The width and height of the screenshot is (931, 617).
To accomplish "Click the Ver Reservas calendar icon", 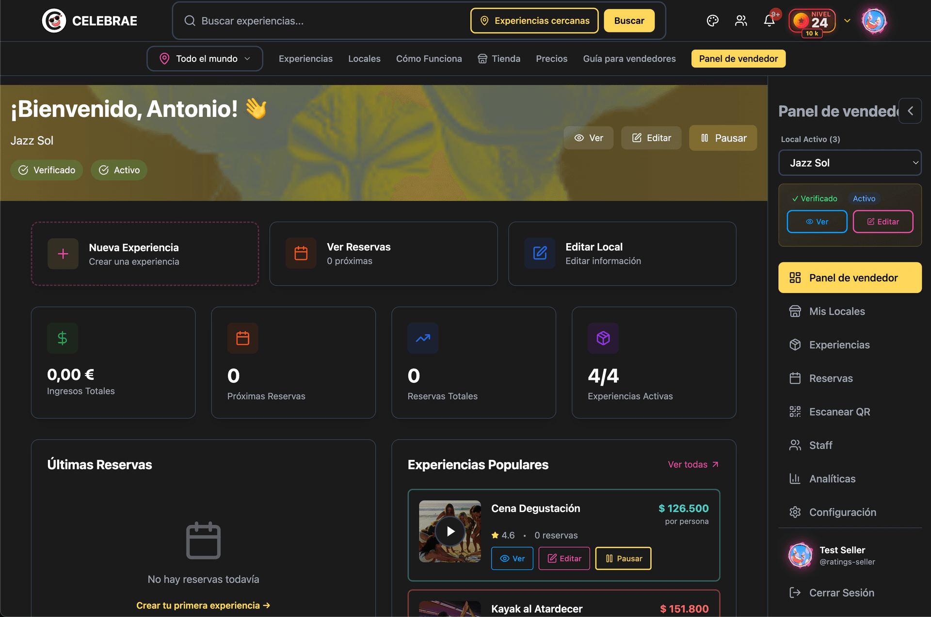I will tap(301, 253).
